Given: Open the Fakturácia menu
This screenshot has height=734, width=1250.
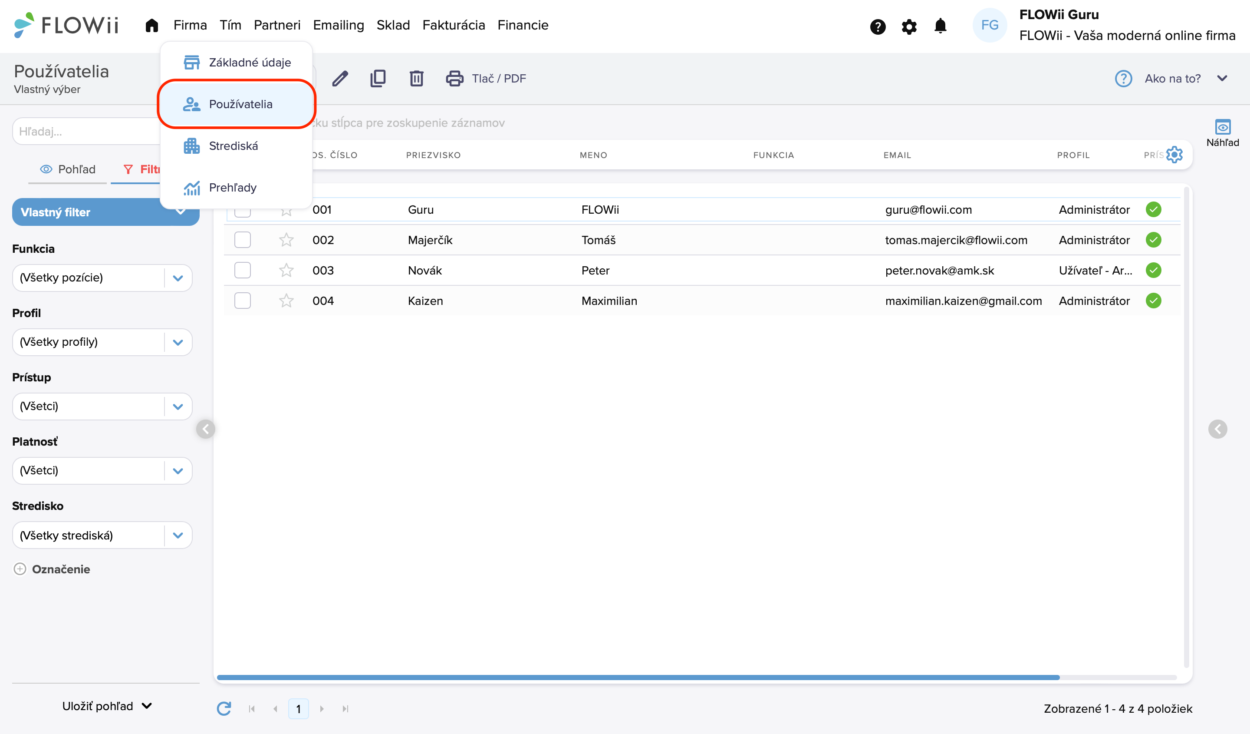Looking at the screenshot, I should 454,25.
